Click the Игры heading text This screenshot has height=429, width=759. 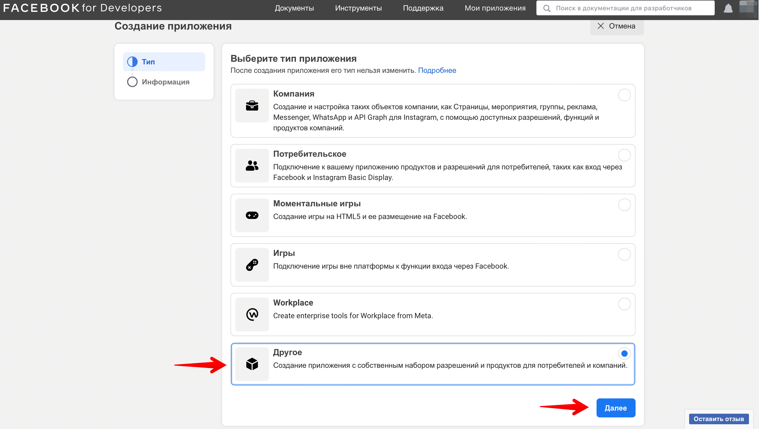(x=284, y=253)
